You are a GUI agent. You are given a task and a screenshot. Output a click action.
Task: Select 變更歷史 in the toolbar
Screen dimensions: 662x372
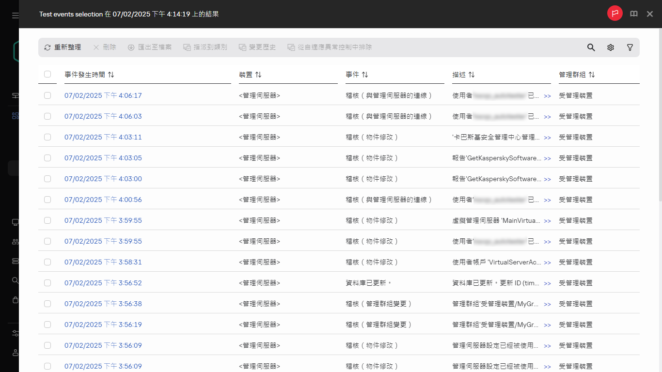257,47
